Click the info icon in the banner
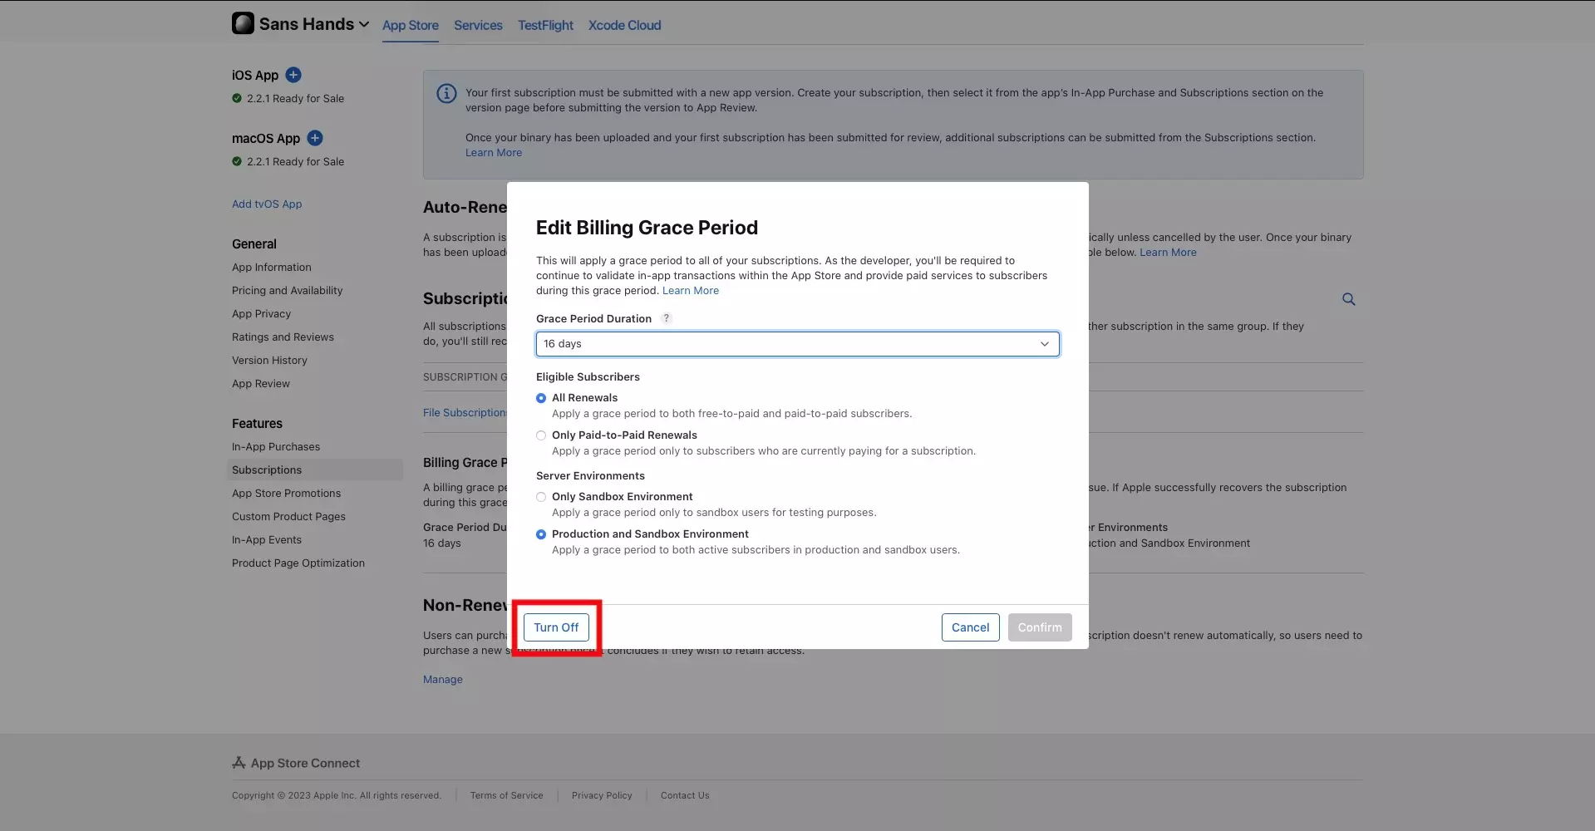The width and height of the screenshot is (1595, 831). click(x=446, y=93)
